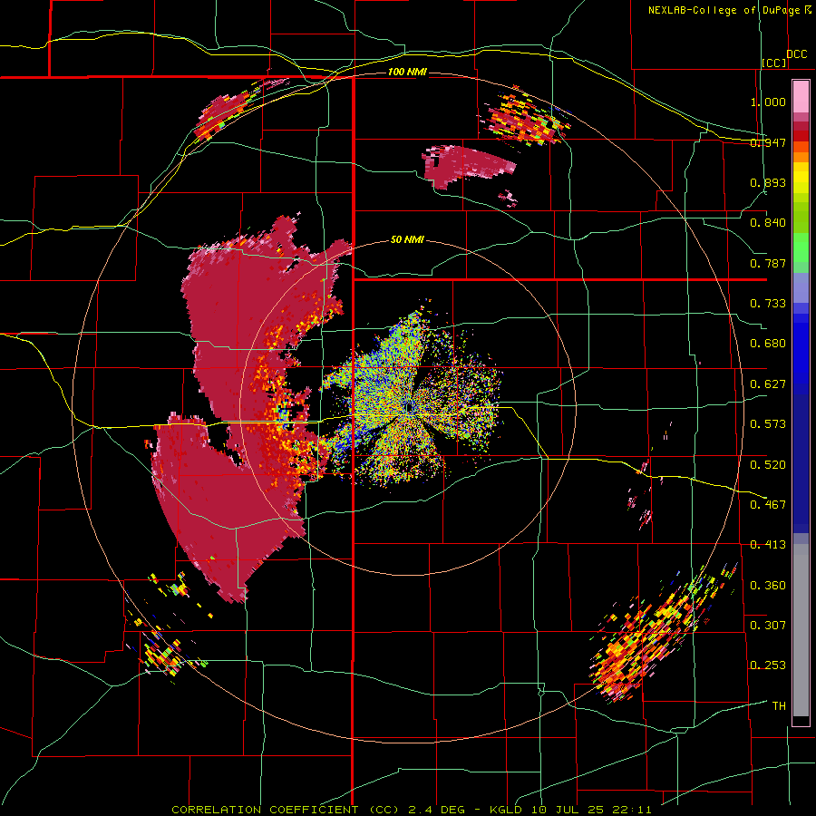Pick the light pink segment of color scale
Image resolution: width=816 pixels, height=816 pixels.
coord(801,97)
